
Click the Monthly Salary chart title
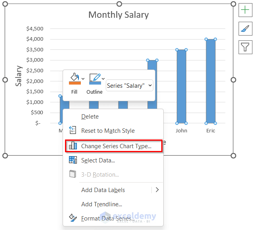tap(118, 15)
